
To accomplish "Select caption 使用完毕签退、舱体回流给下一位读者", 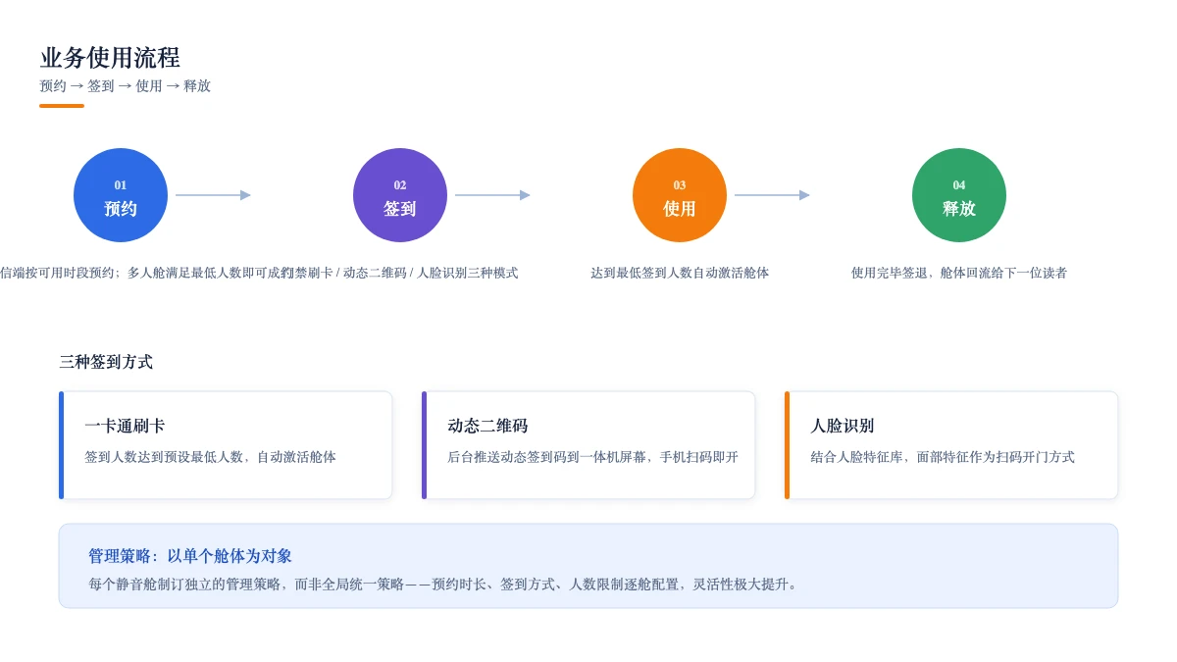I will tap(959, 273).
